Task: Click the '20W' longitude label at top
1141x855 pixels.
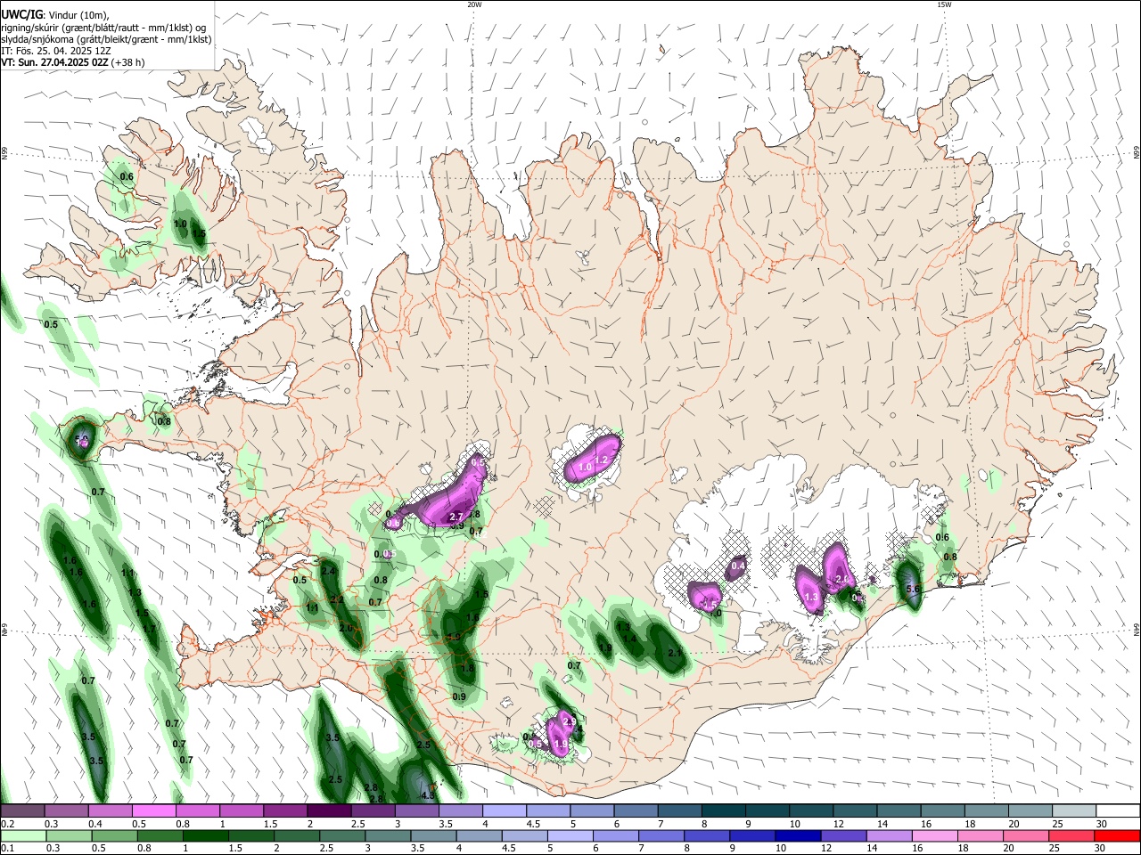Action: click(x=474, y=4)
